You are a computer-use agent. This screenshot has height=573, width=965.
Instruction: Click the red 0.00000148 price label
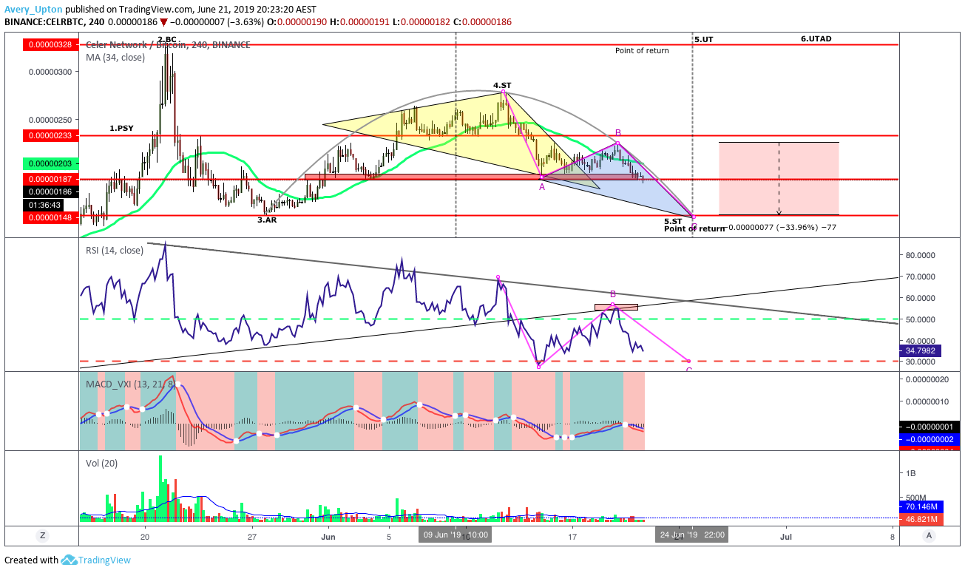click(x=50, y=216)
